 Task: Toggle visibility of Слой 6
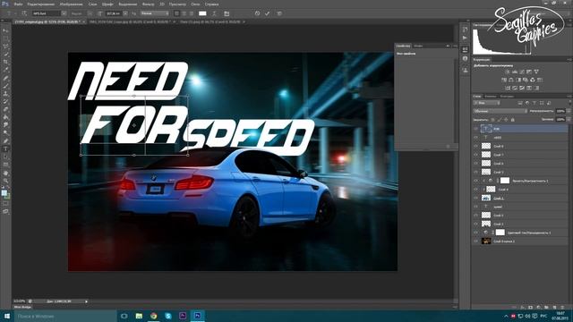[x=475, y=164]
